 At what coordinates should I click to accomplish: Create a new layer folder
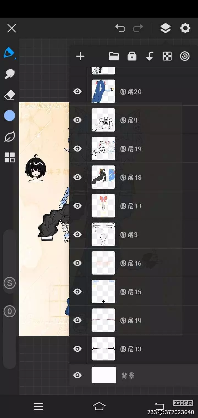click(x=114, y=56)
